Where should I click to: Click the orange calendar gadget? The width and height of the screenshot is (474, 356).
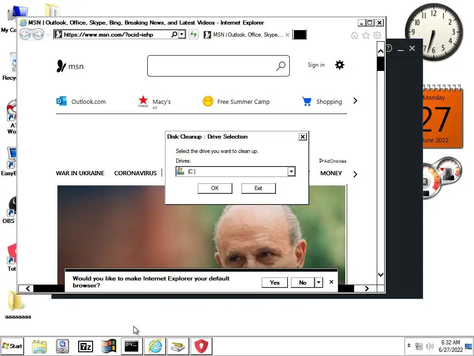pyautogui.click(x=443, y=117)
